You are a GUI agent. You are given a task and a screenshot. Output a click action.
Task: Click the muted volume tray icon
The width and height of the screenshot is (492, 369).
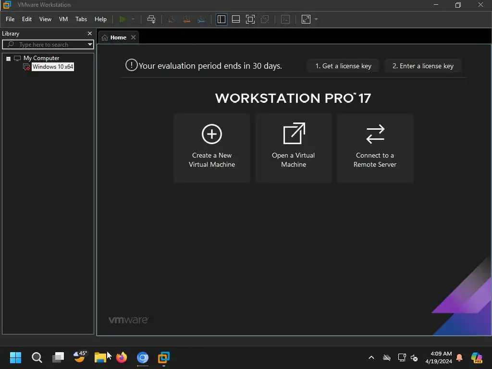click(414, 357)
